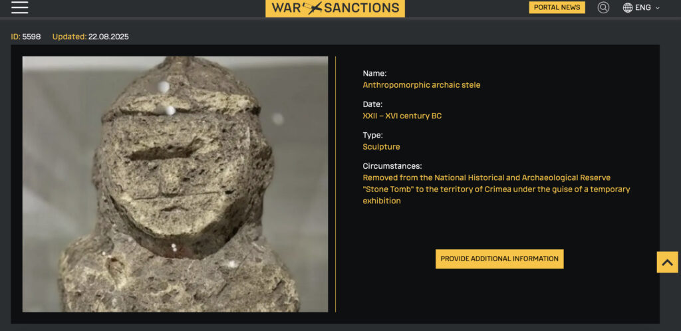Click the circumstances description text
The height and width of the screenshot is (331, 681).
click(496, 189)
